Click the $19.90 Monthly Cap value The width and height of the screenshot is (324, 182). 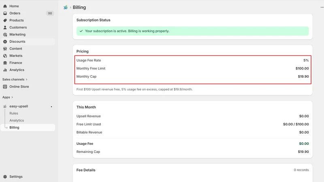303,76
